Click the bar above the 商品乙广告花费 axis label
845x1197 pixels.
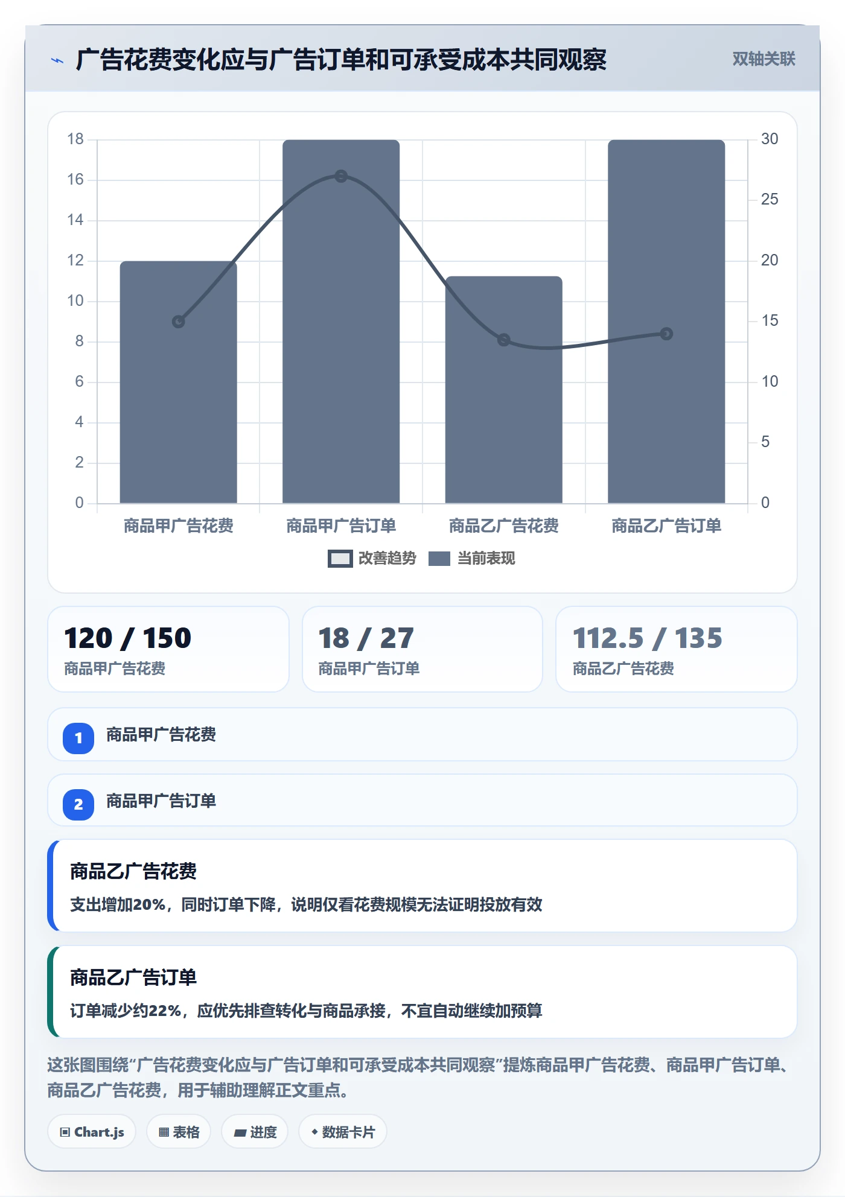click(x=504, y=390)
